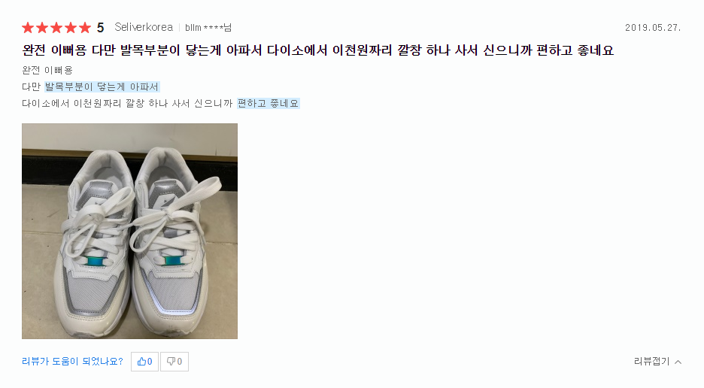Viewport: 704px width, 388px height.
Task: Click the fifth red star icon
Action: [85, 28]
